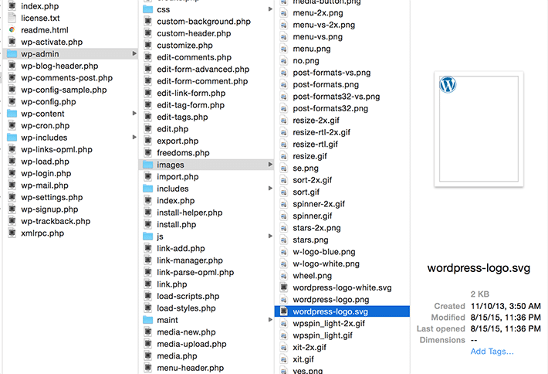Click the wordpress-logo.png file icon
Viewport: 548px width, 374px height.
284,300
